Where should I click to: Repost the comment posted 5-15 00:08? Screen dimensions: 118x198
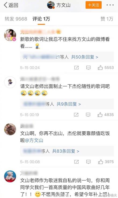coord(76,162)
